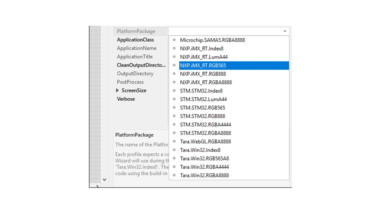Choose Tara.Win32.RGBA8888 platform package

coord(204,176)
